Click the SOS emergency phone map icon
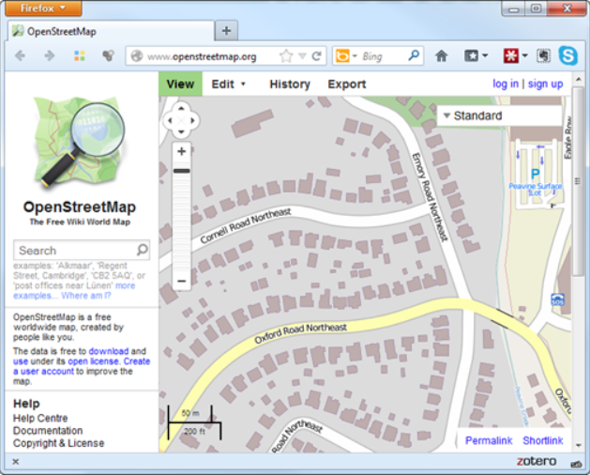The image size is (590, 475). [x=557, y=299]
